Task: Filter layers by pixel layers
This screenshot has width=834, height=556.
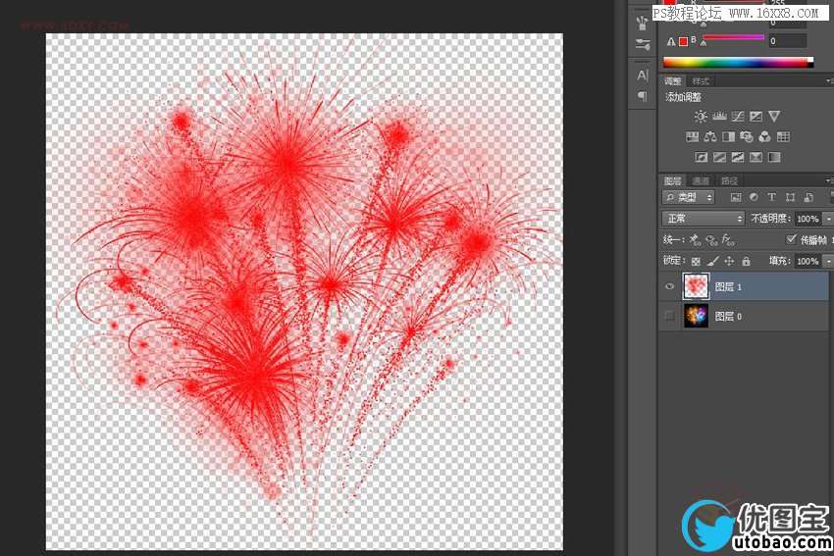Action: 736,197
